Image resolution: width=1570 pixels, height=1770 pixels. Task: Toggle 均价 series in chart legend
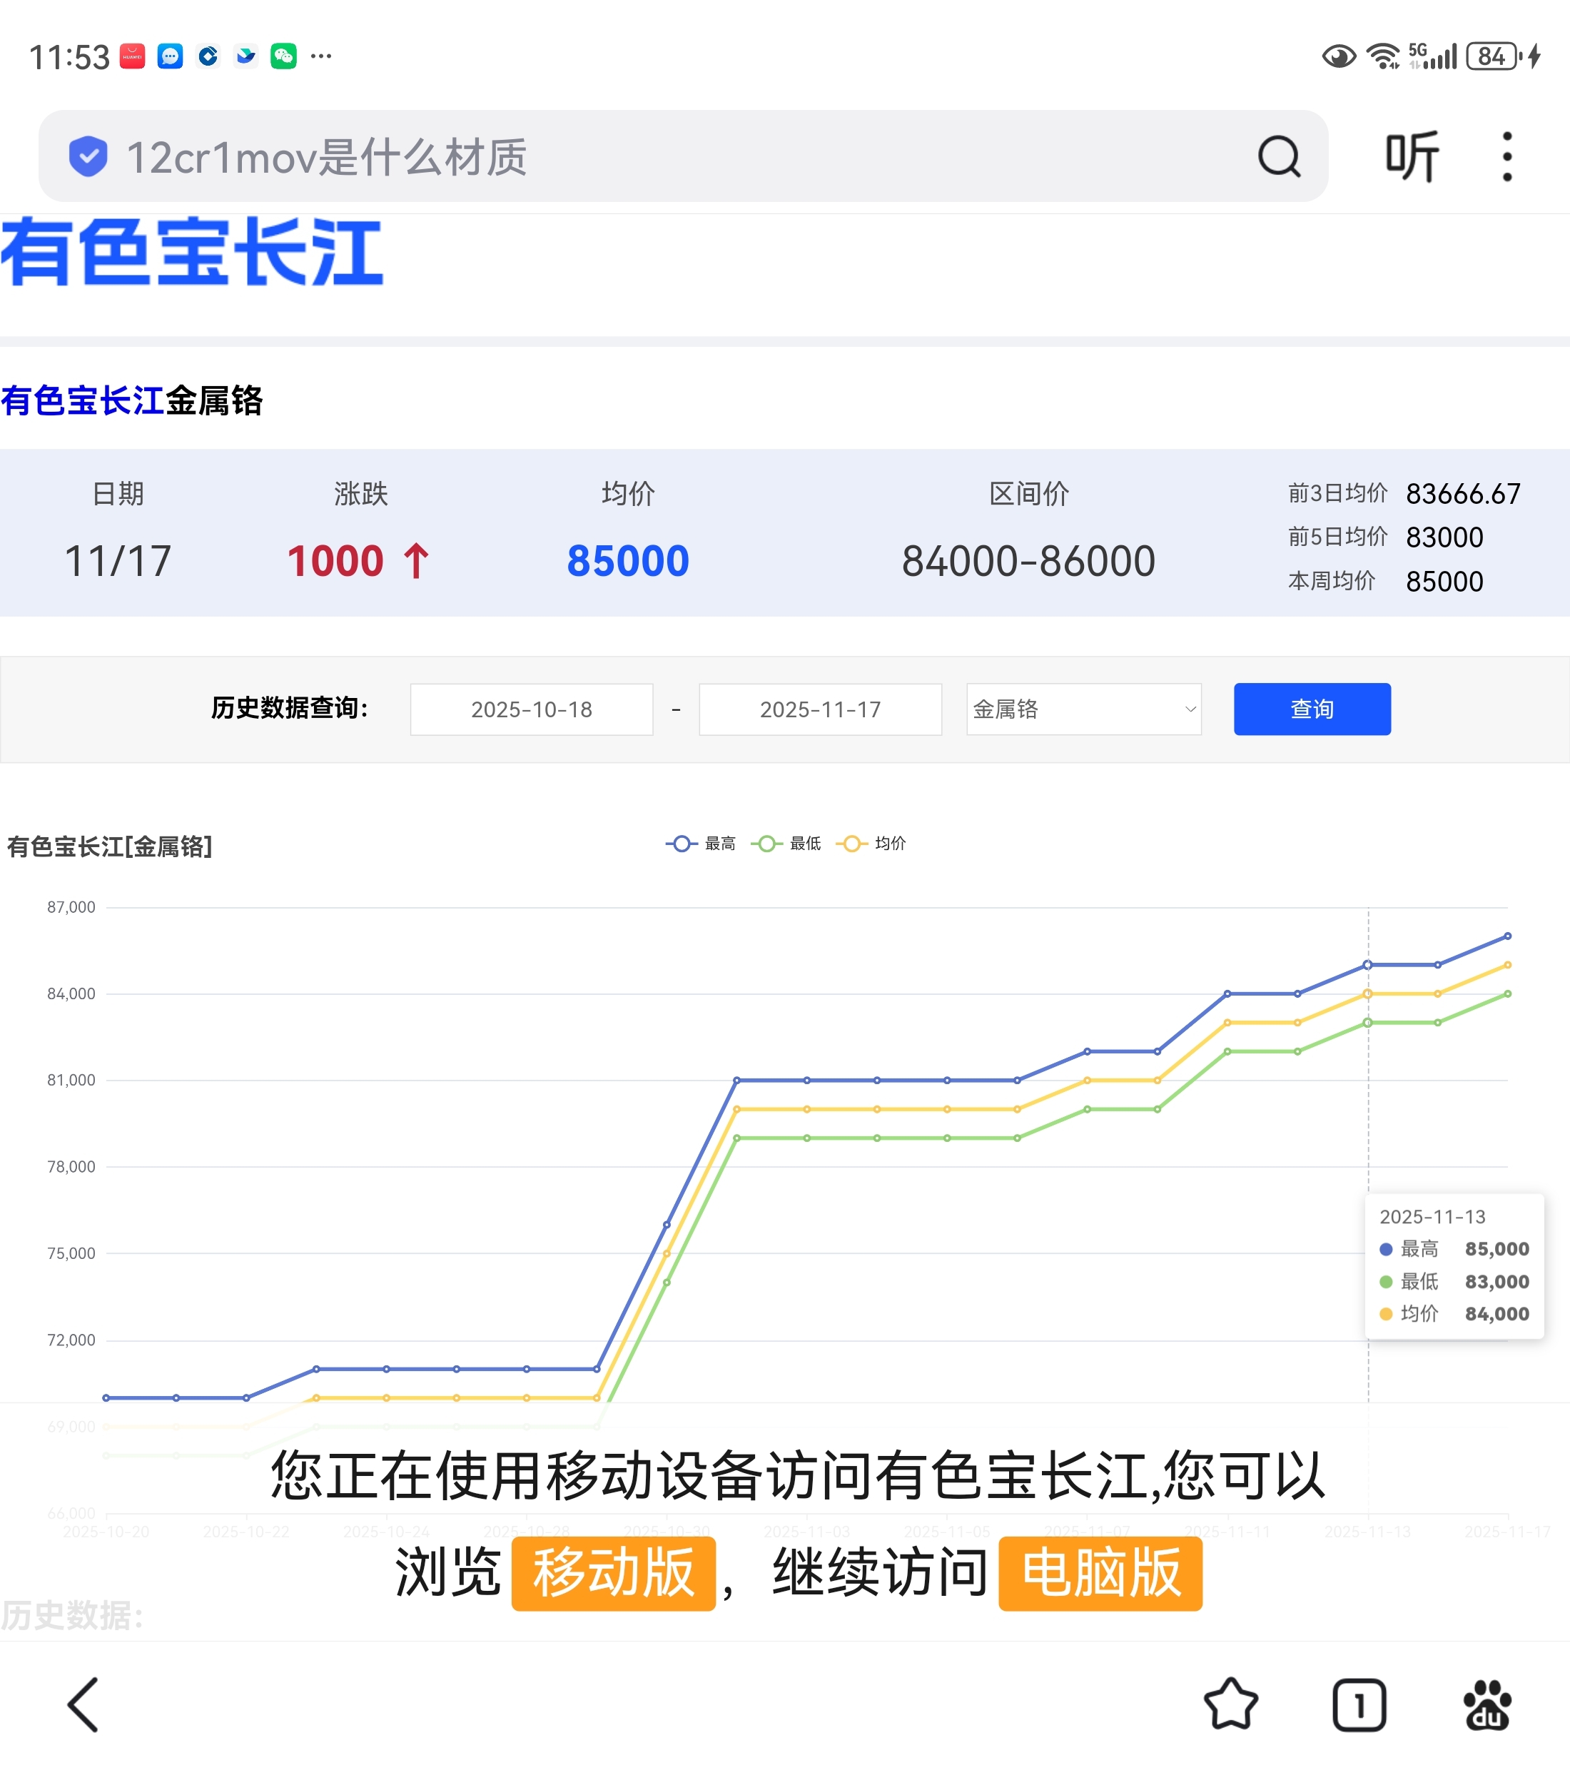point(871,844)
